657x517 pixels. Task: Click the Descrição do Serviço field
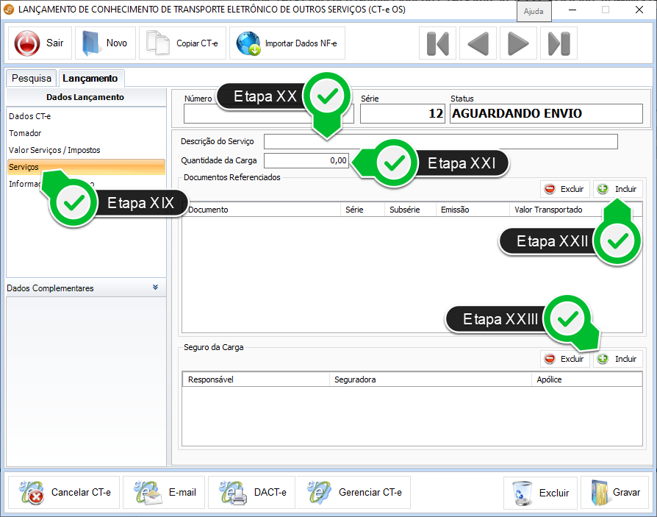[x=440, y=141]
